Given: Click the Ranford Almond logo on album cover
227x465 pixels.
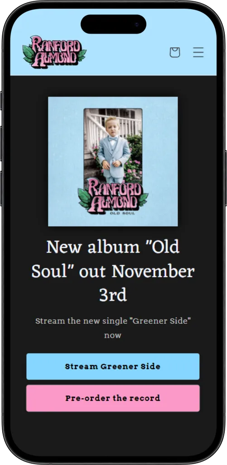Looking at the screenshot, I should [113, 195].
